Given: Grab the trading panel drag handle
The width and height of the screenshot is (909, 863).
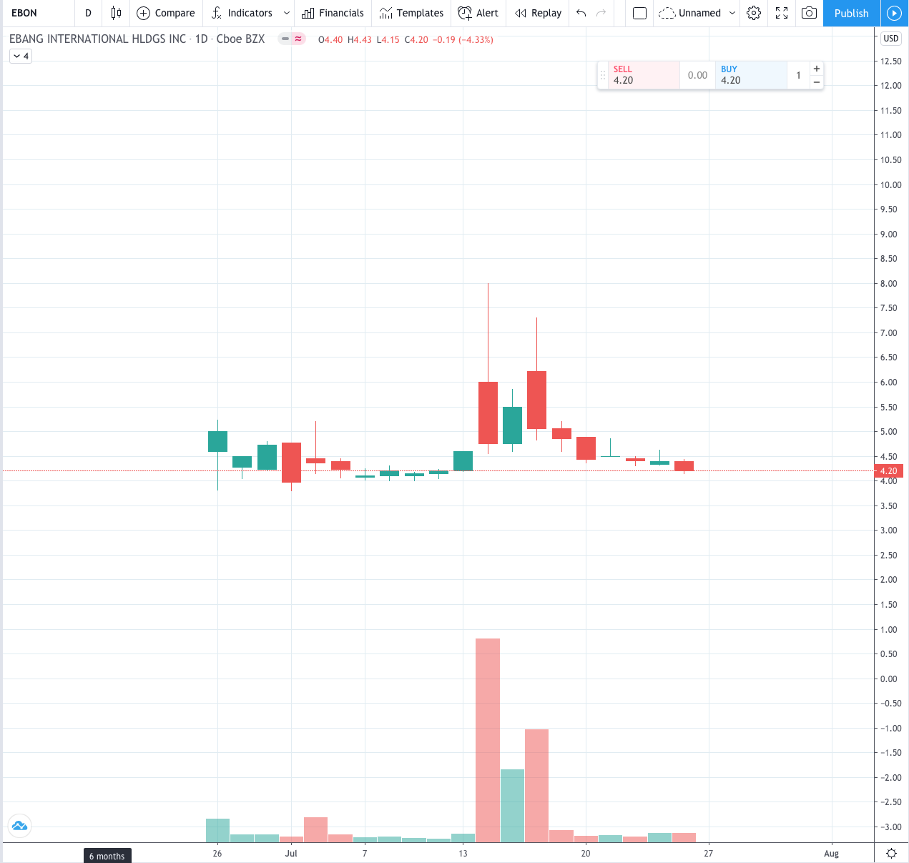Looking at the screenshot, I should coord(603,75).
